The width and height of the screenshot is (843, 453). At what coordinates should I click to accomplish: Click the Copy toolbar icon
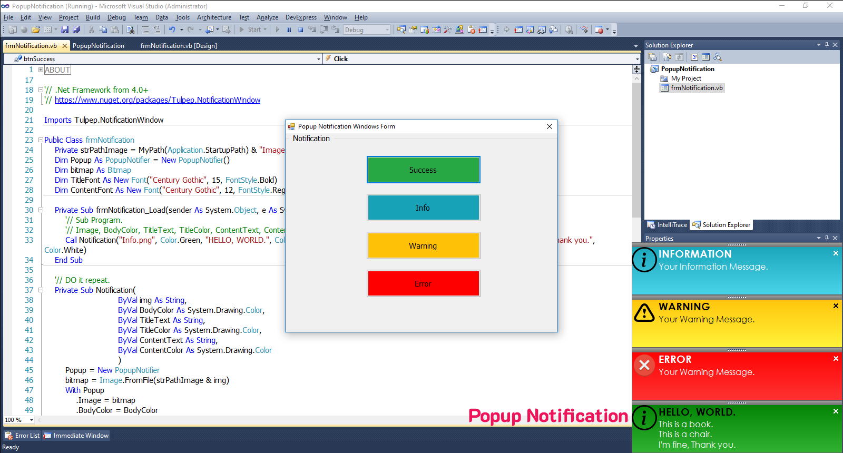(x=103, y=29)
